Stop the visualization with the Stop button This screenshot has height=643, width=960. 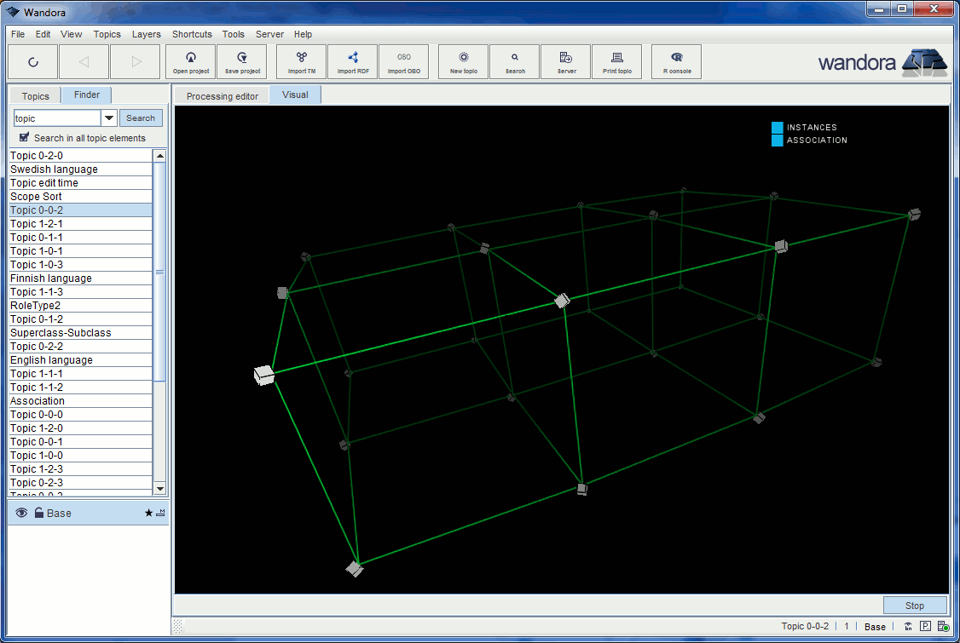click(914, 605)
